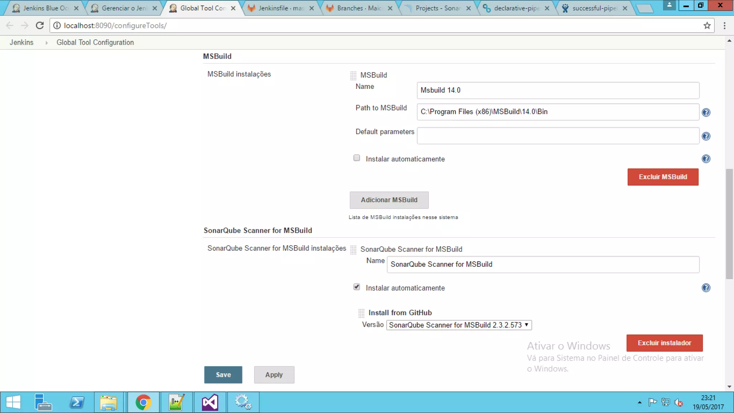Screen dimensions: 734x413
Task: Switch to the Projects - Sonar tab
Action: (x=437, y=8)
